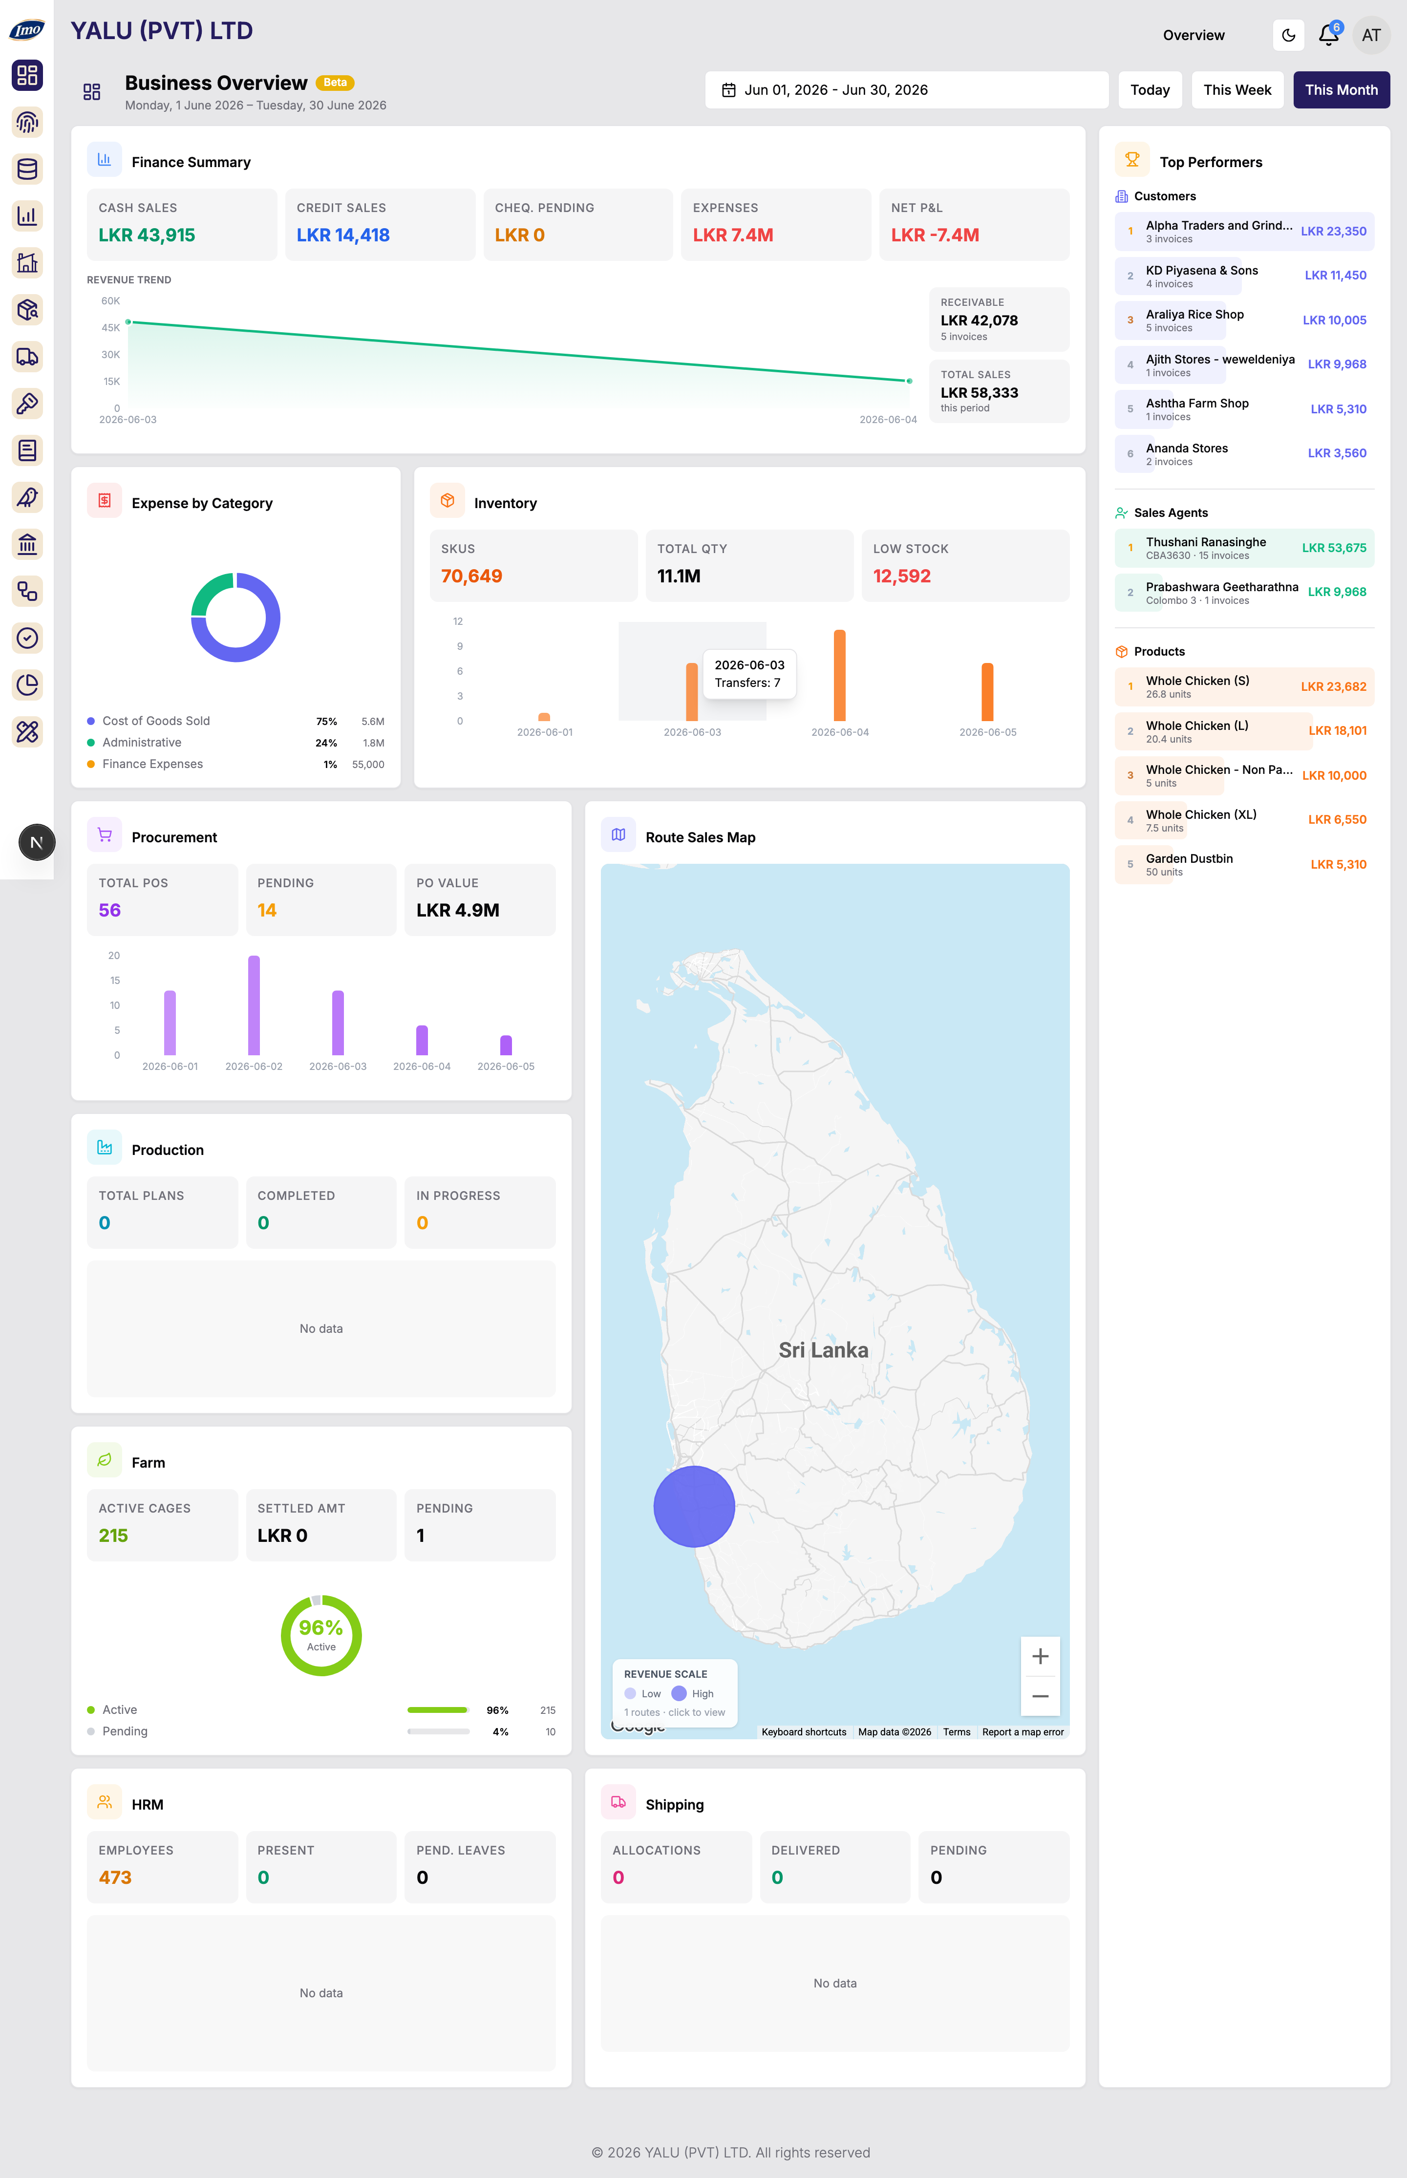
Task: Select product Whole Chicken (S)
Action: click(x=1243, y=686)
